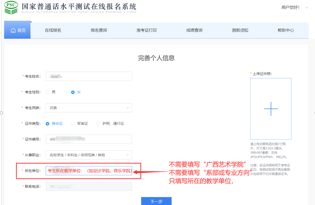Viewport: 315px width, 205px height.
Task: Switch to 成绩查询 menu item
Action: (194, 30)
